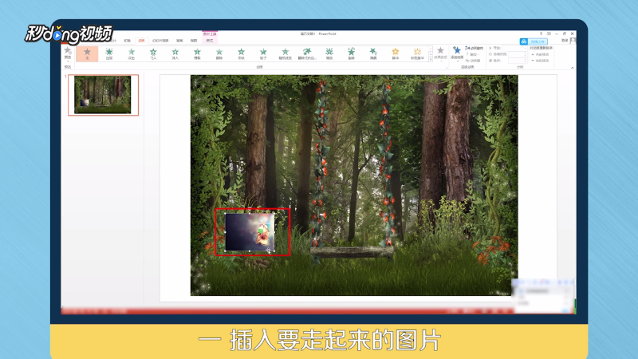Switch to the Slide Show (幻灯片放映) tab

160,41
